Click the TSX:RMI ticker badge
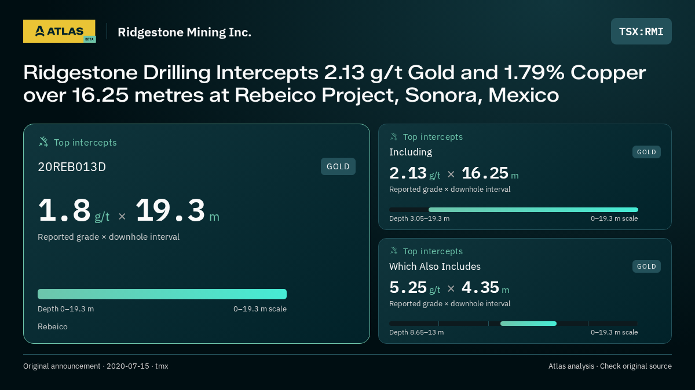This screenshot has width=695, height=390. 641,31
